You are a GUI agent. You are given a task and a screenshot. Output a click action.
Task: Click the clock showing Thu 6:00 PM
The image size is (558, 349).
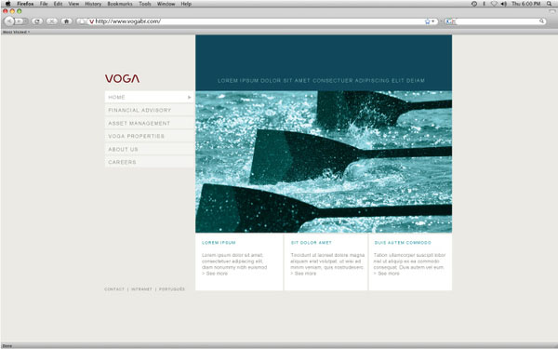[x=526, y=4]
